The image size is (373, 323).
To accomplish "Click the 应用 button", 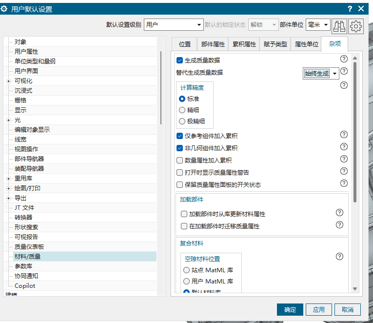I will [x=319, y=309].
